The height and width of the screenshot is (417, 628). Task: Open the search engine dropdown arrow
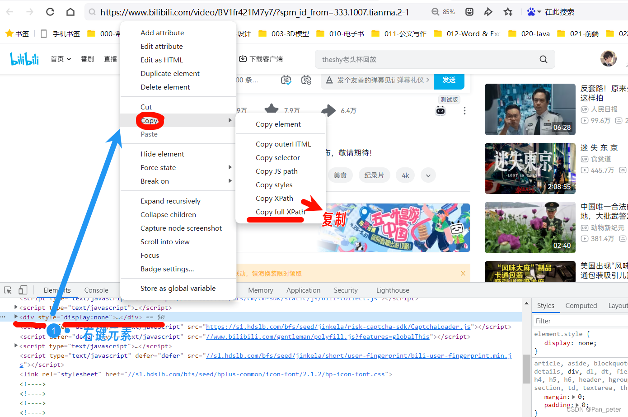[x=539, y=12]
